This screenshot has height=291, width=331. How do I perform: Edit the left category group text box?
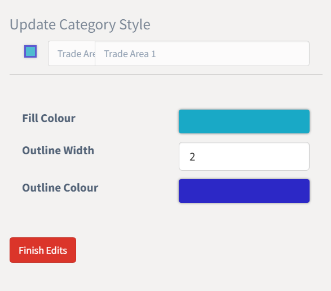(72, 54)
